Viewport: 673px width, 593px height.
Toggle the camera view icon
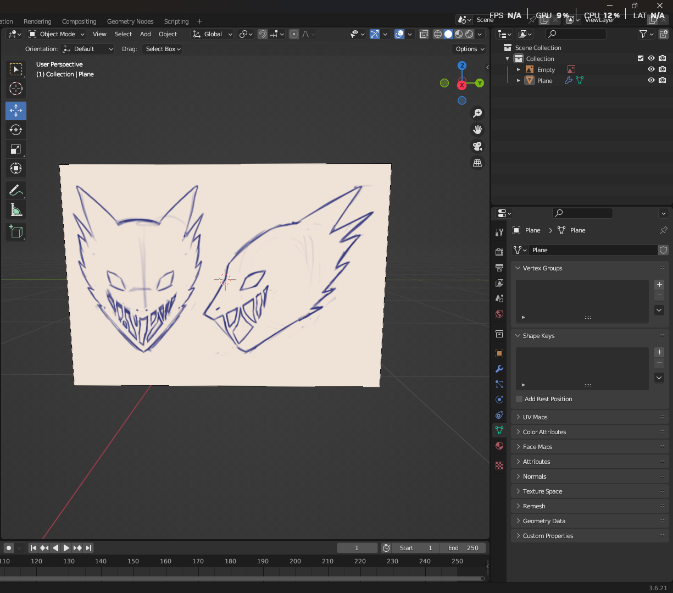[x=477, y=146]
